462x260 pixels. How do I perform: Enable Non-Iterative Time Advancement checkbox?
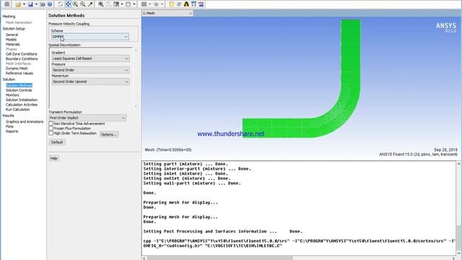(x=51, y=123)
